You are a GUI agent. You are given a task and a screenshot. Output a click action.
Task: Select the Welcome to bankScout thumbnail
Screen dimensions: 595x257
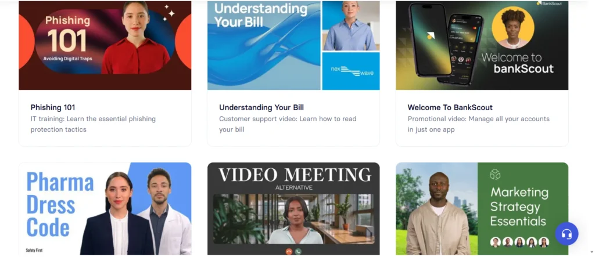[x=482, y=45]
